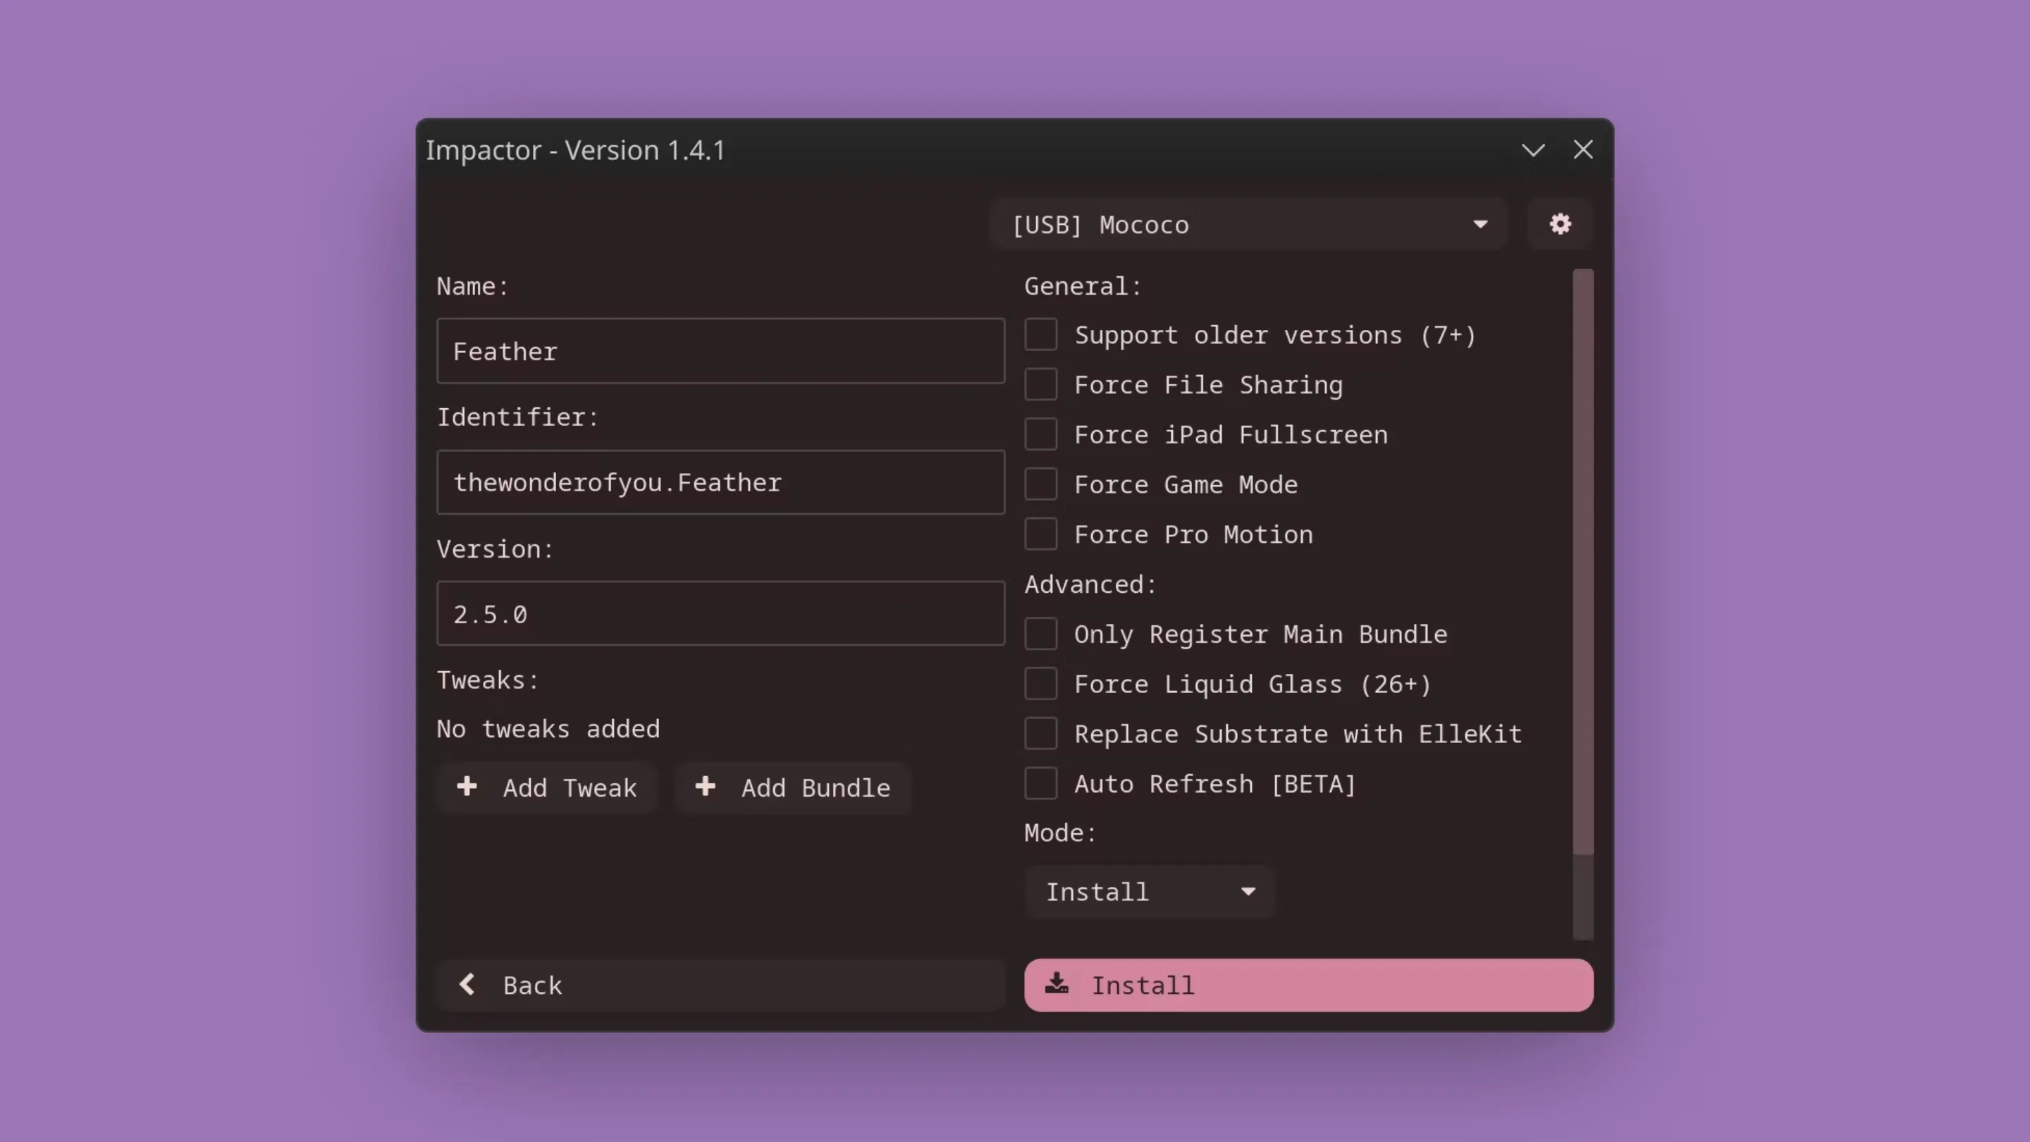Click the Version field showing 2.5.0
2030x1142 pixels.
[x=720, y=613]
